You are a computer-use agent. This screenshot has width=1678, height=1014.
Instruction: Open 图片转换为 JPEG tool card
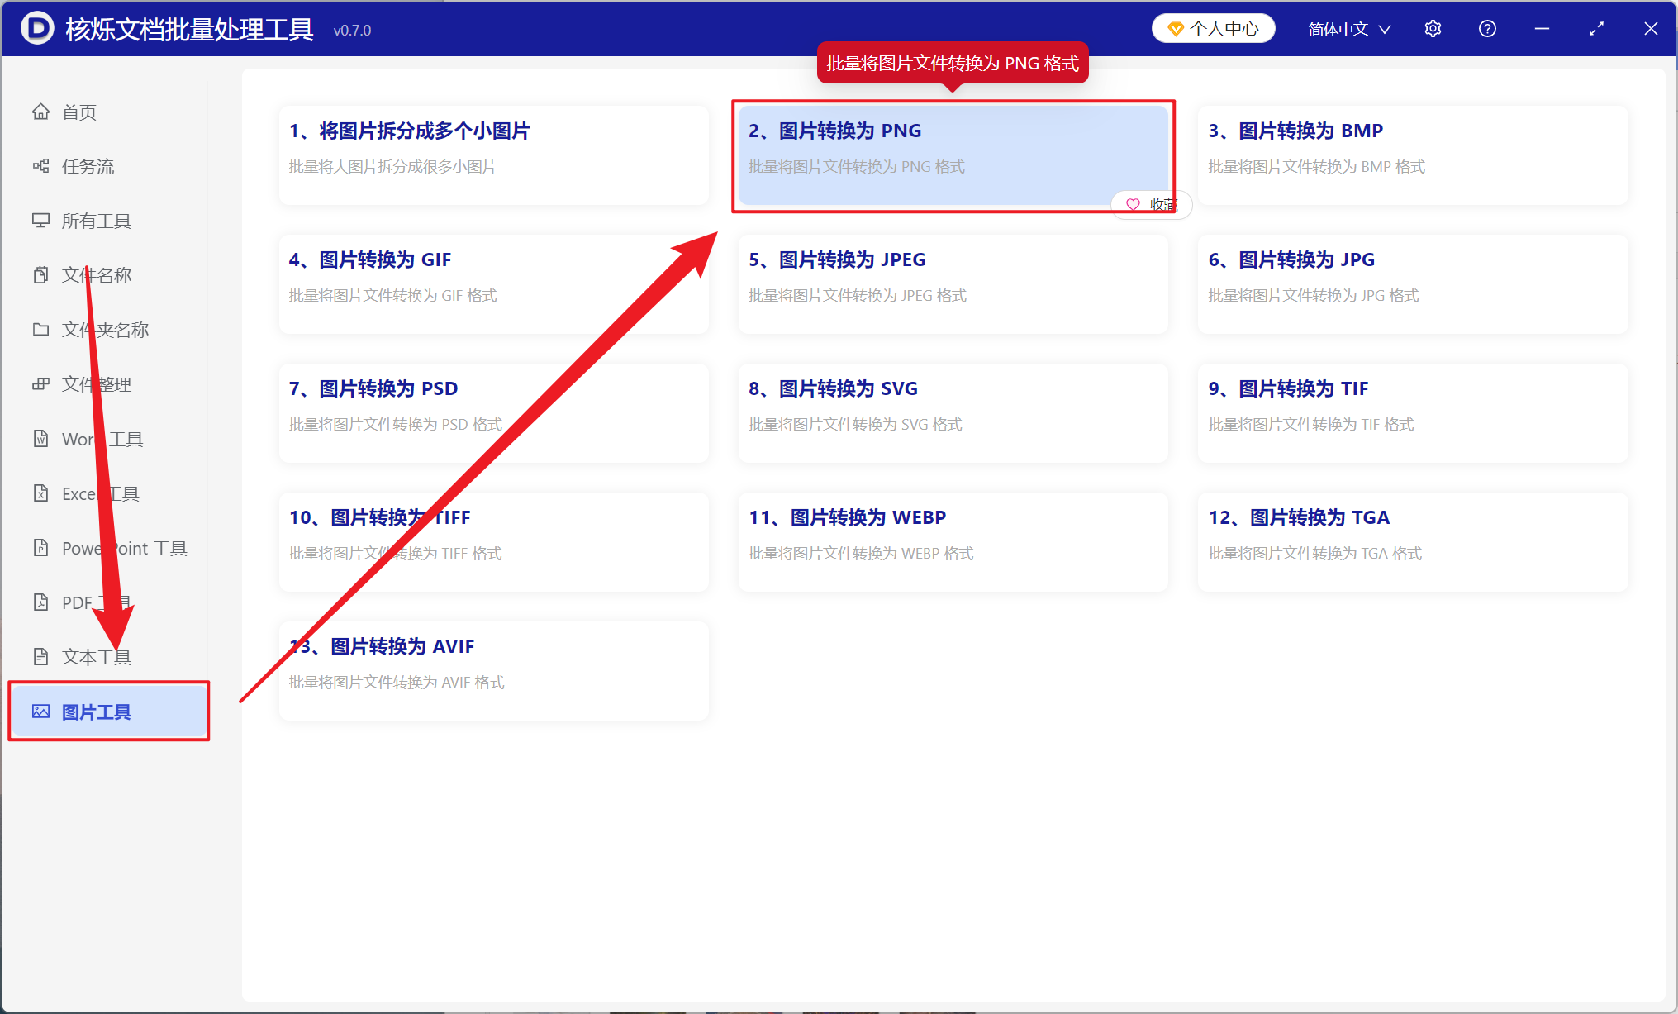tap(953, 284)
